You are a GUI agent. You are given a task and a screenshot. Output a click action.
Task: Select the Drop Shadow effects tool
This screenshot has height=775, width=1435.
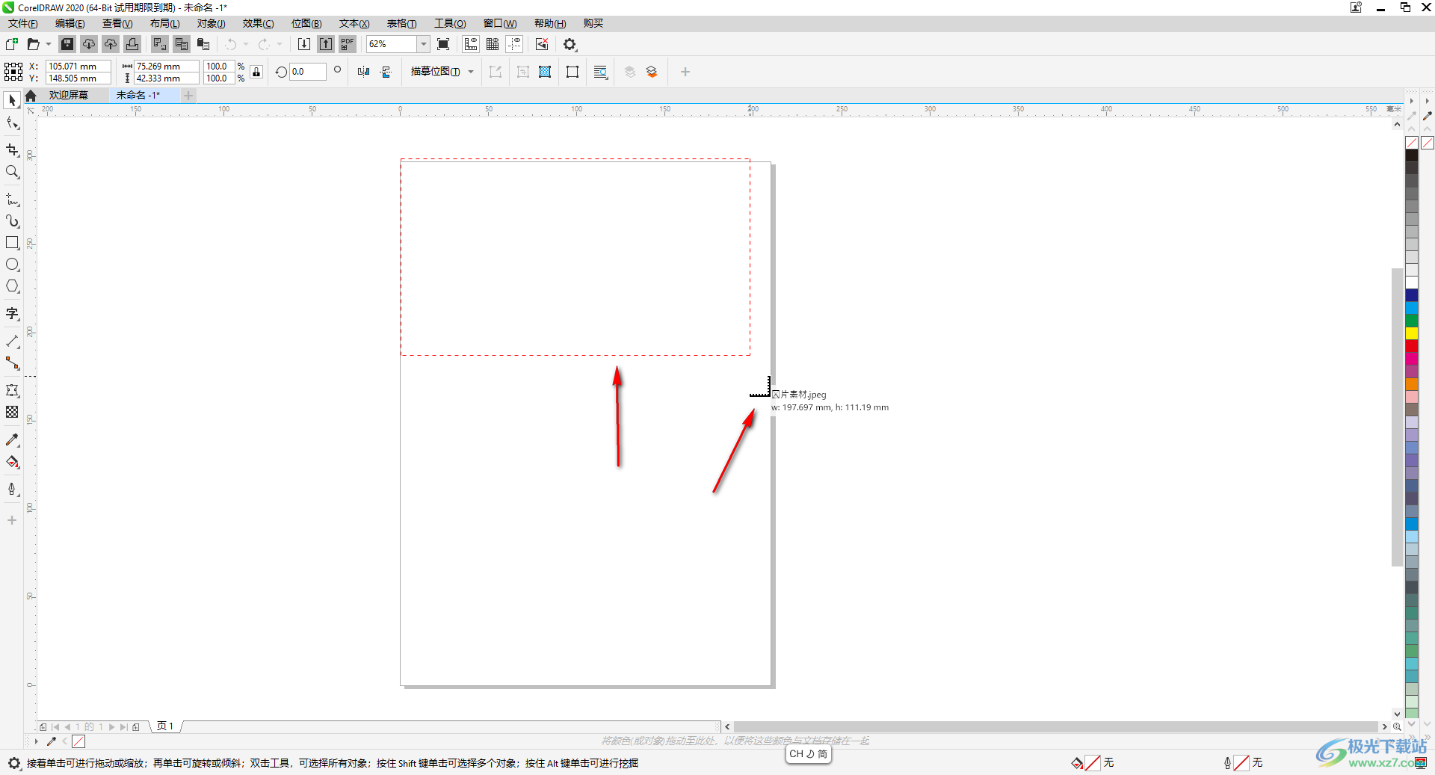12,390
